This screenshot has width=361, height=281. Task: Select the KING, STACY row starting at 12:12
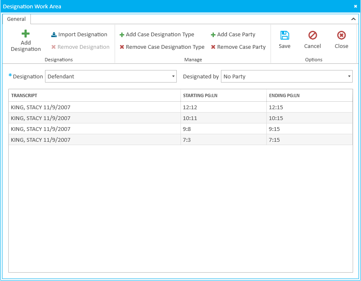point(180,107)
